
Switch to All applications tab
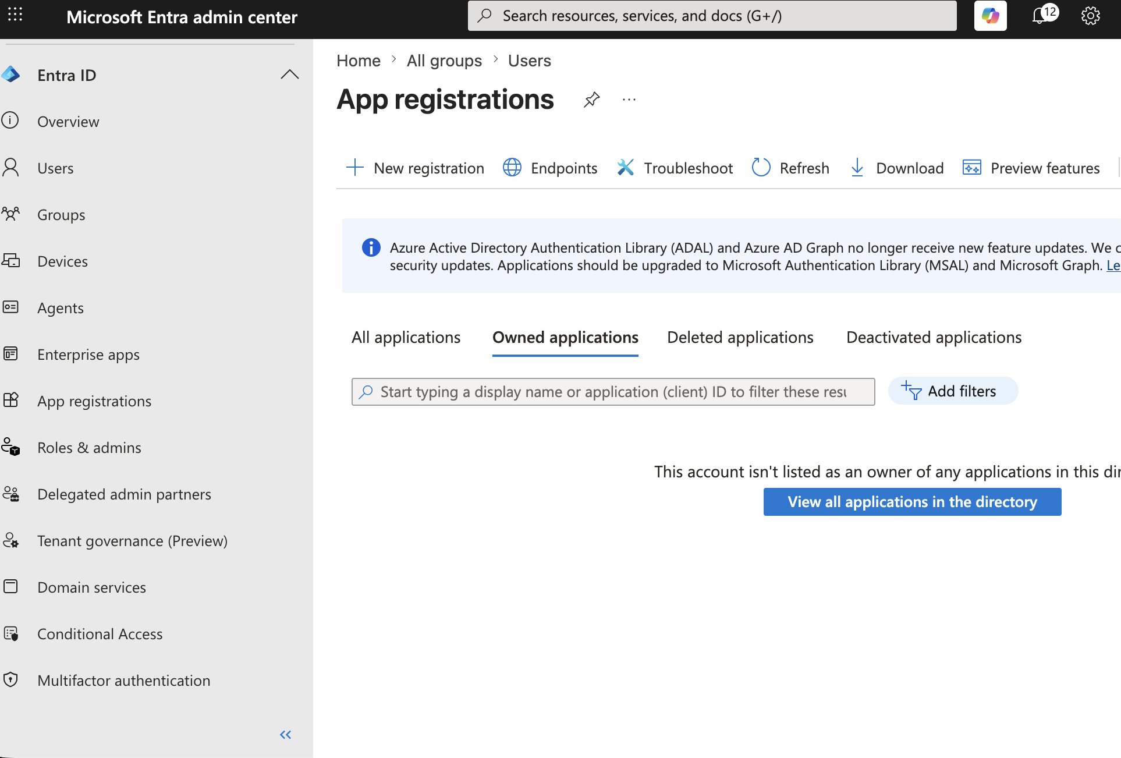point(406,338)
